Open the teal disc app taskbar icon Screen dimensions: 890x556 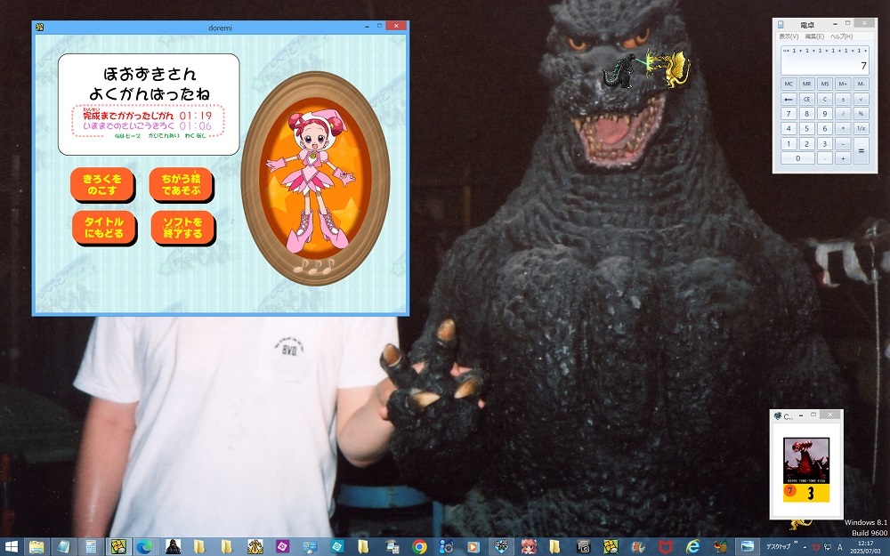(337, 547)
